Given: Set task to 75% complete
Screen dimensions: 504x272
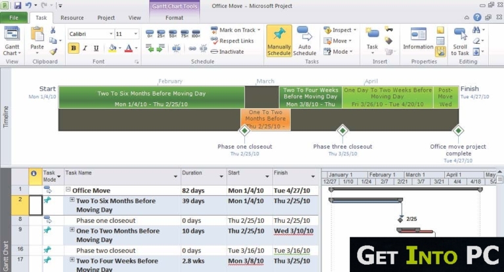Looking at the screenshot, I should click(x=184, y=33).
